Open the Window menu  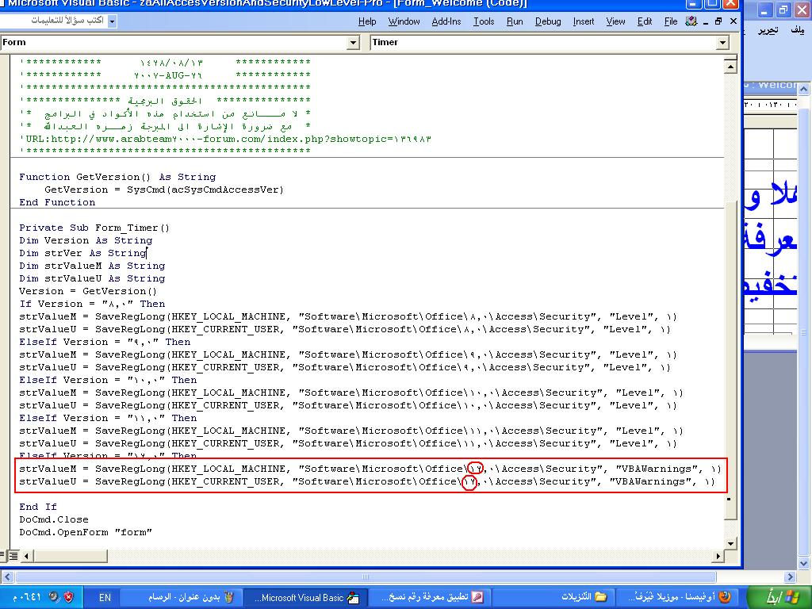click(404, 21)
